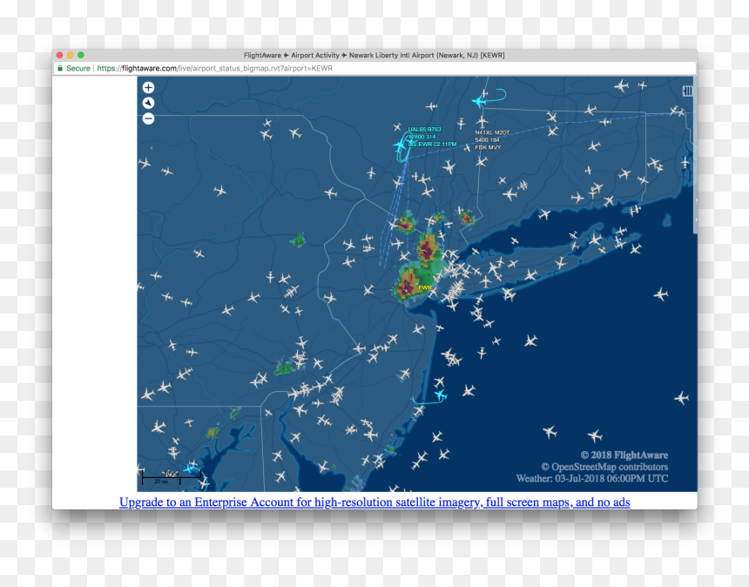Click the OpenStreetMap contributors attribution

click(604, 467)
